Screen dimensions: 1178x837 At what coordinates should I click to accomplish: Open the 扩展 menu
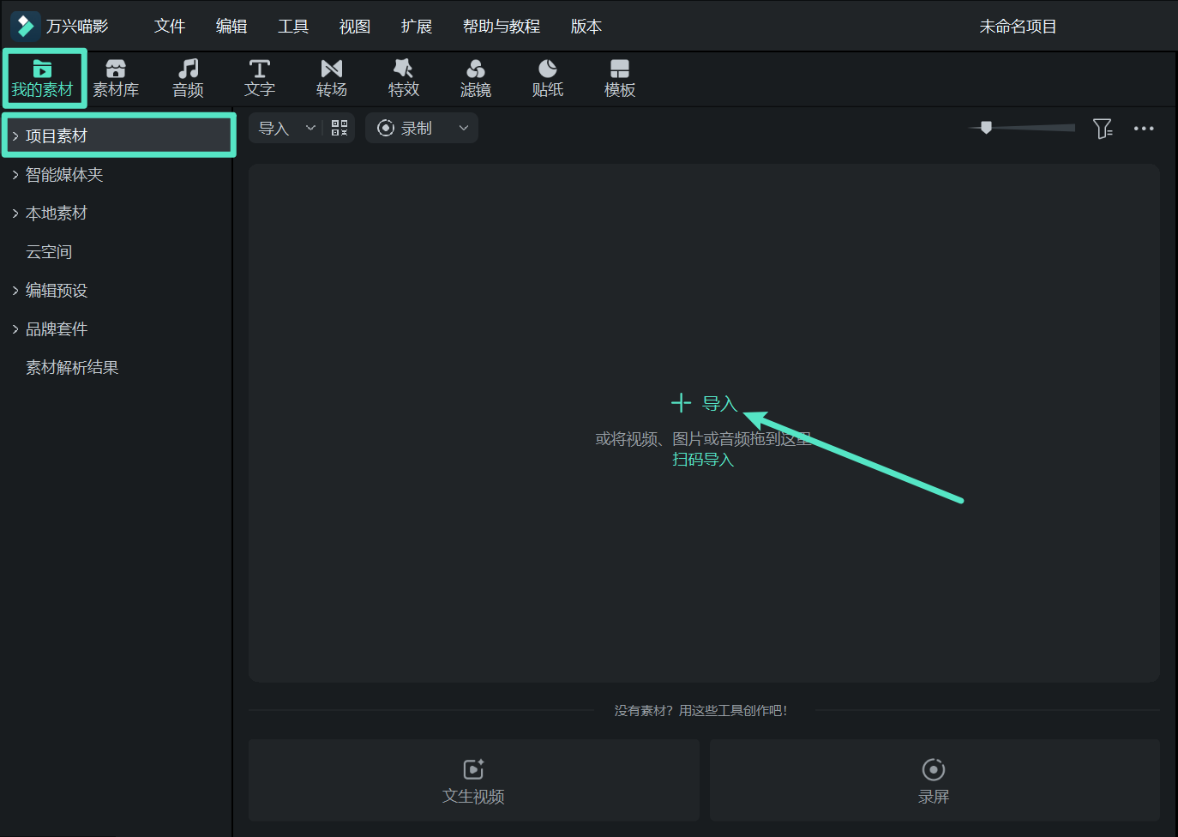pos(417,27)
